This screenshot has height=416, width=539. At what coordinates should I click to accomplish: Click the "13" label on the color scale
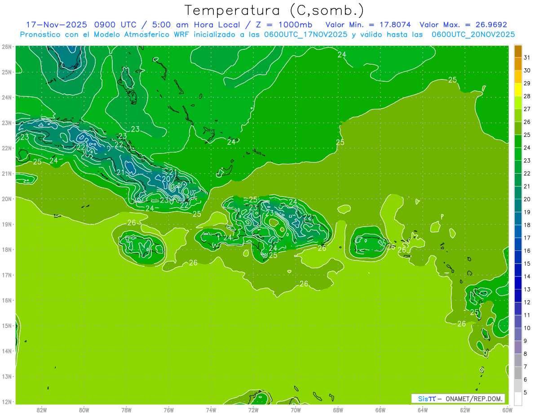pos(527,289)
